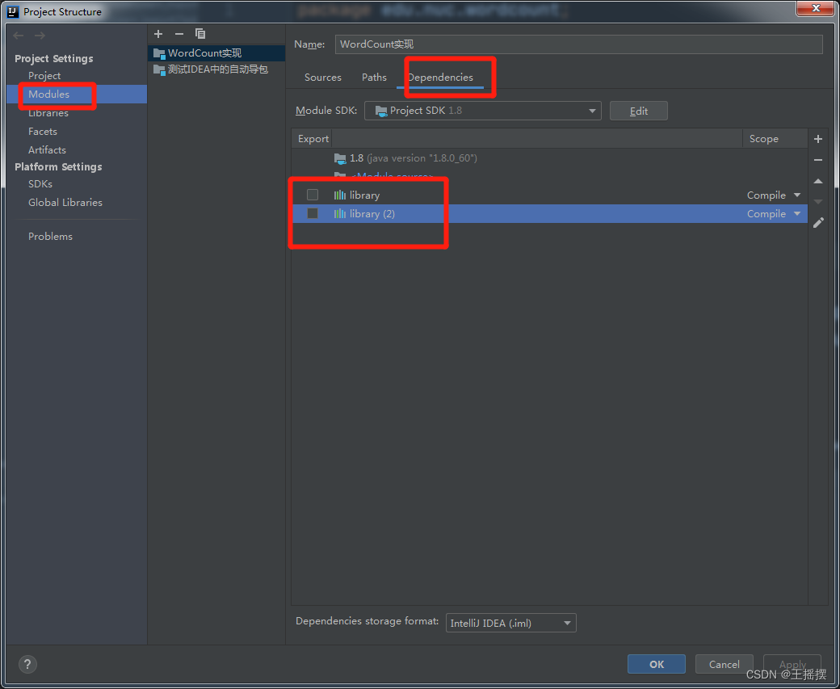Open Project settings section
The height and width of the screenshot is (689, 840).
[x=44, y=76]
